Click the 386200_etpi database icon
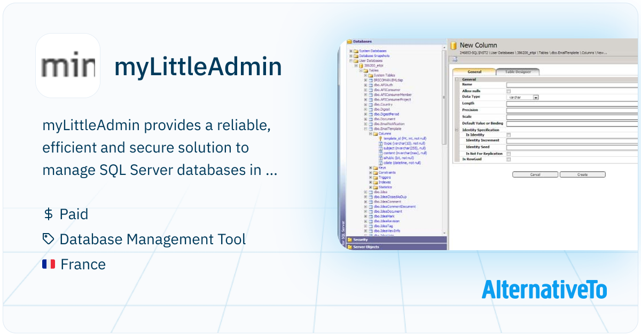This screenshot has width=641, height=336. coord(362,66)
